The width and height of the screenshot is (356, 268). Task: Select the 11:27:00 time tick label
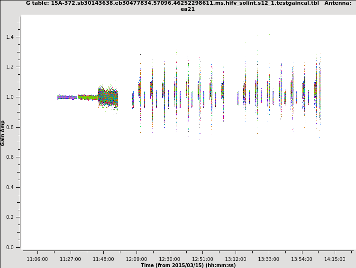70,259
